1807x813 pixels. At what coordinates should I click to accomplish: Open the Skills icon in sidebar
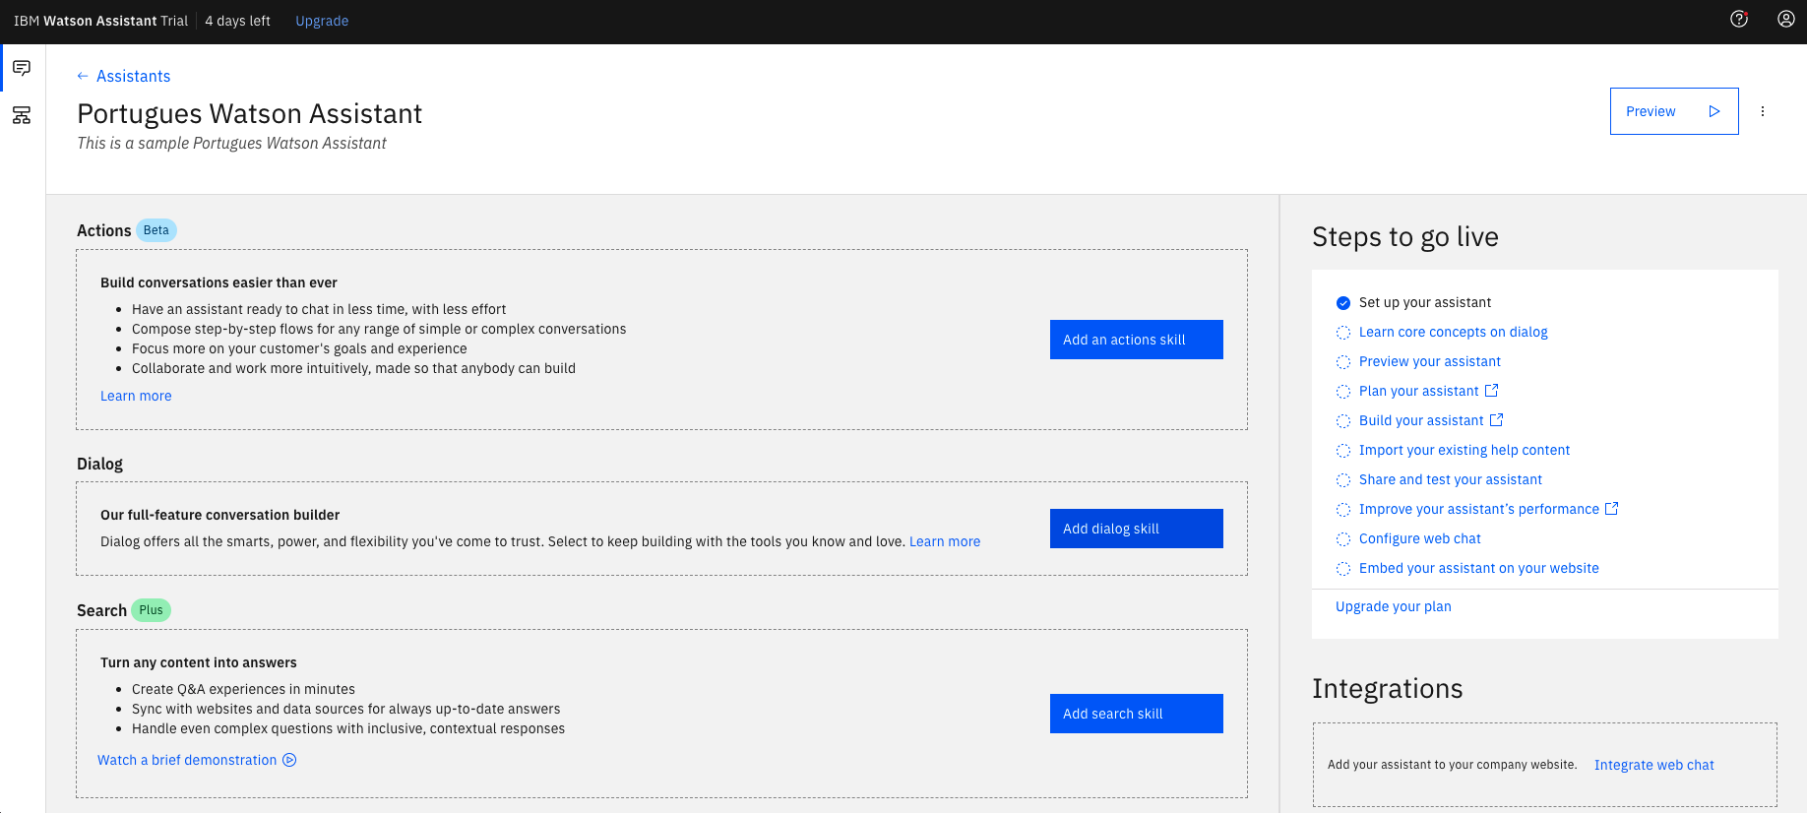tap(22, 115)
